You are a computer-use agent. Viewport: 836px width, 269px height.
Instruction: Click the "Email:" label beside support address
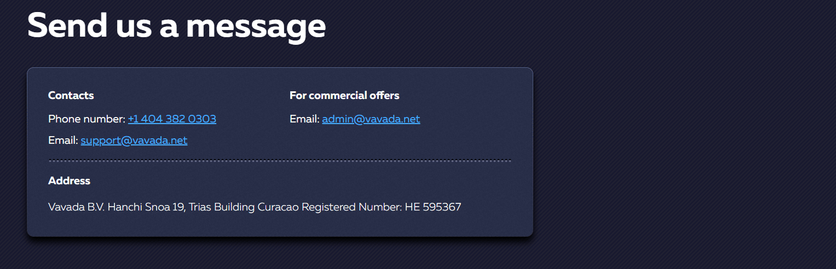coord(63,141)
